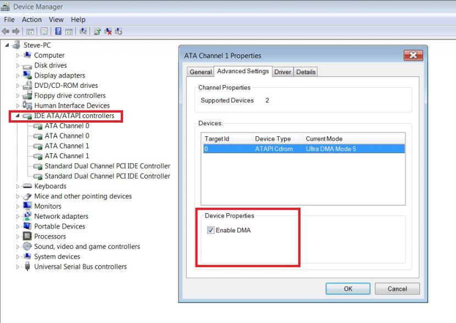This screenshot has height=323, width=456.
Task: Switch to the Driver tab
Action: [283, 72]
